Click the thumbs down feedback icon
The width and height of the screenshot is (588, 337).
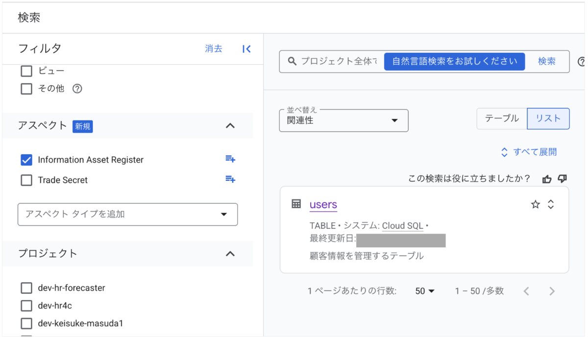(562, 179)
